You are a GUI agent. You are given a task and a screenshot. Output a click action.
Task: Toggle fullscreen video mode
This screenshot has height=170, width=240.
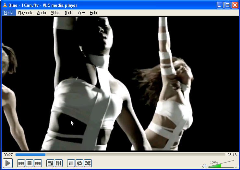click(x=50, y=163)
